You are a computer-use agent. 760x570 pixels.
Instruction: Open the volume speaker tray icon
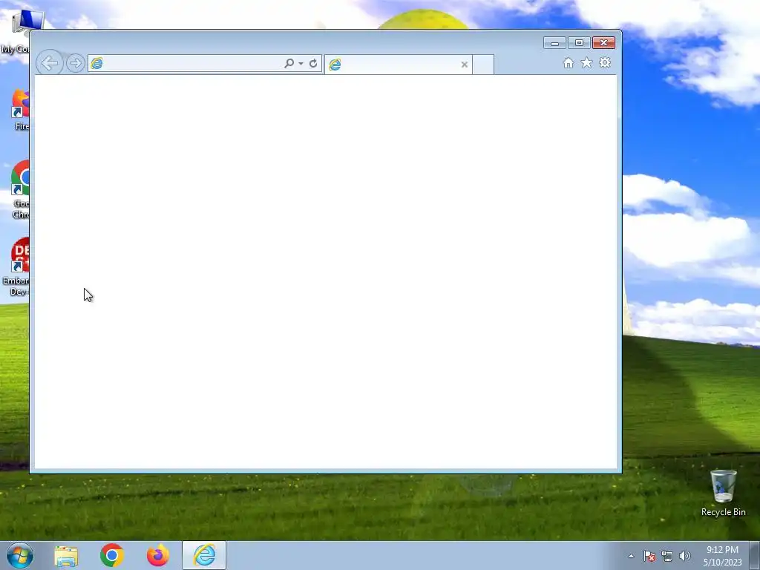(685, 556)
